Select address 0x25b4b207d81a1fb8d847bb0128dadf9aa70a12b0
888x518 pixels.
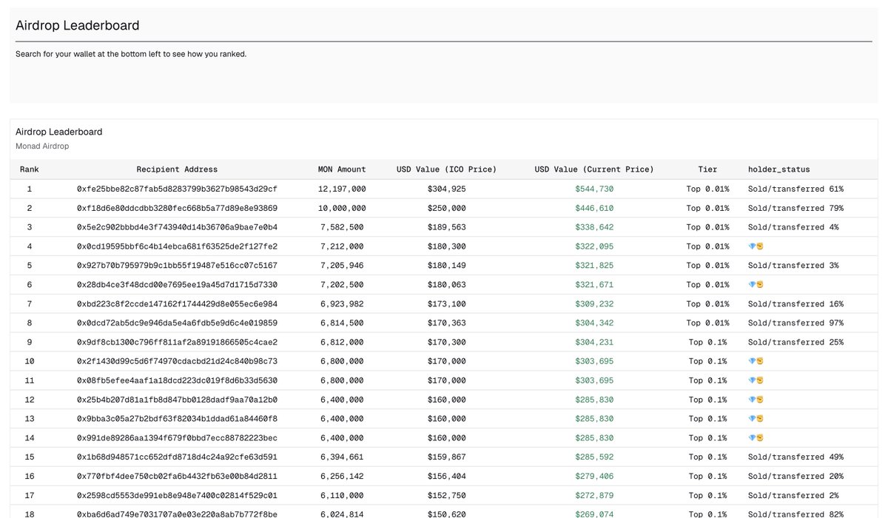coord(177,400)
